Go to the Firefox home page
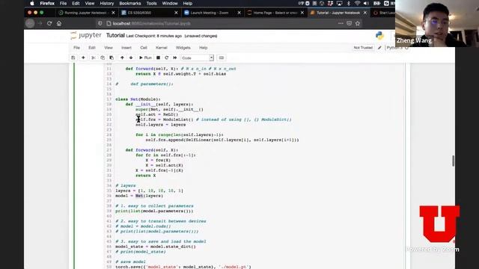Image resolution: width=479 pixels, height=269 pixels. (59, 23)
